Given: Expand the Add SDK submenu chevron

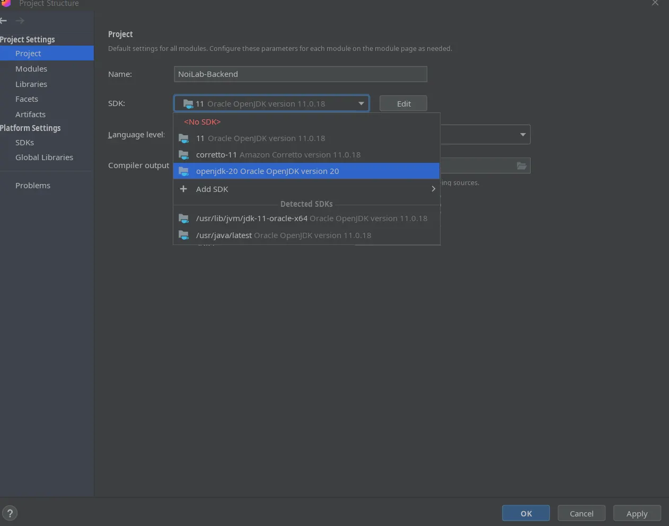Looking at the screenshot, I should 433,189.
